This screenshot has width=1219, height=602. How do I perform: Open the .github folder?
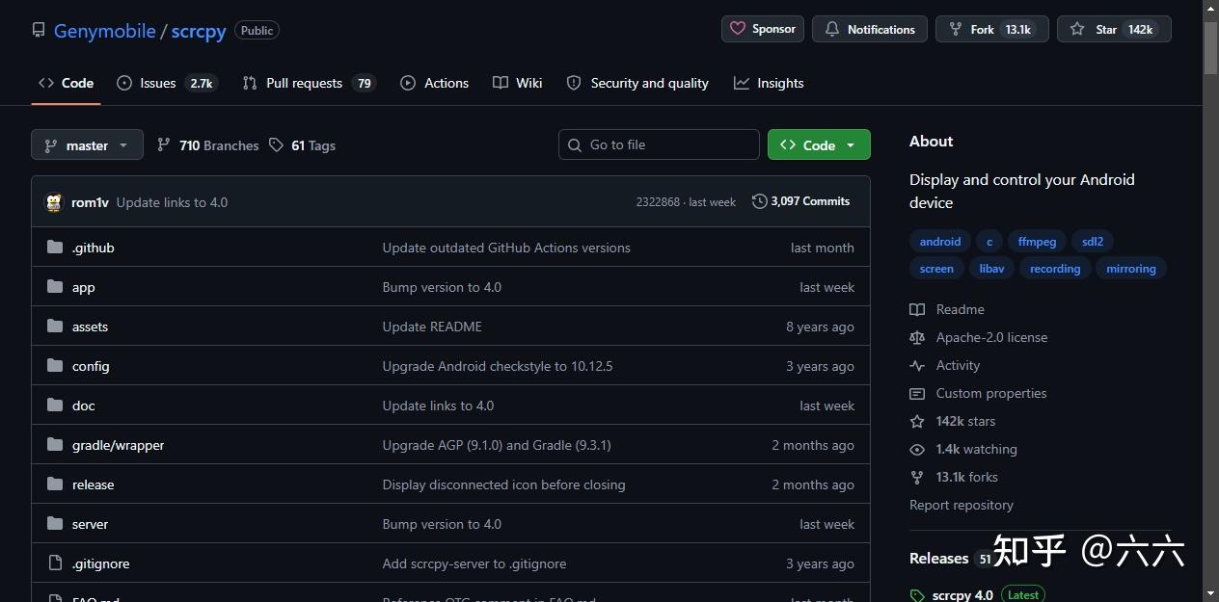click(93, 248)
